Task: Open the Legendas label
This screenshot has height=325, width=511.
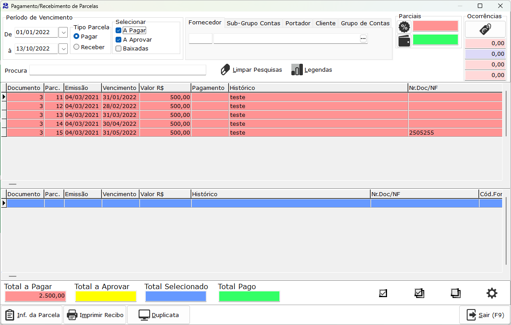Action: [318, 70]
